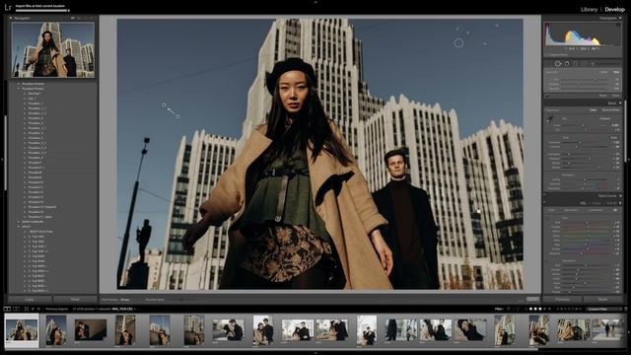Open the Hue tab in HSL panel
The image size is (631, 355).
coord(551,210)
